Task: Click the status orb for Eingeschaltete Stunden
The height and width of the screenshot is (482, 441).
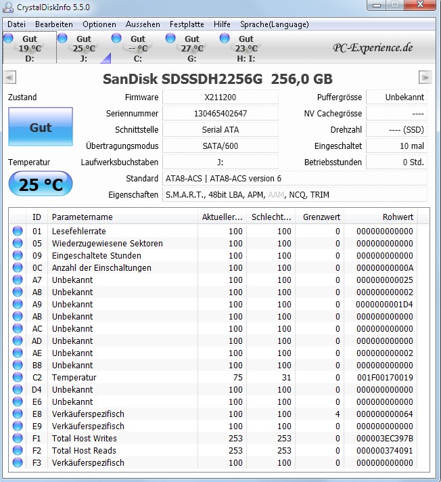Action: (x=18, y=255)
